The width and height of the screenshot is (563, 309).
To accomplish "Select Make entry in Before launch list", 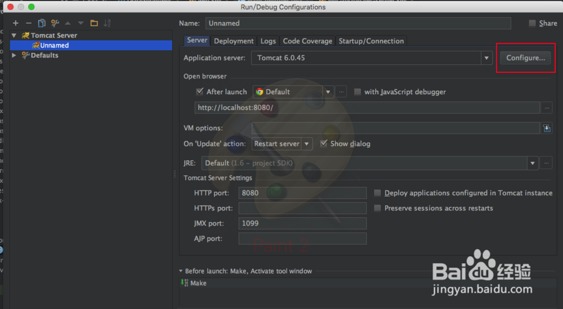I will point(368,282).
